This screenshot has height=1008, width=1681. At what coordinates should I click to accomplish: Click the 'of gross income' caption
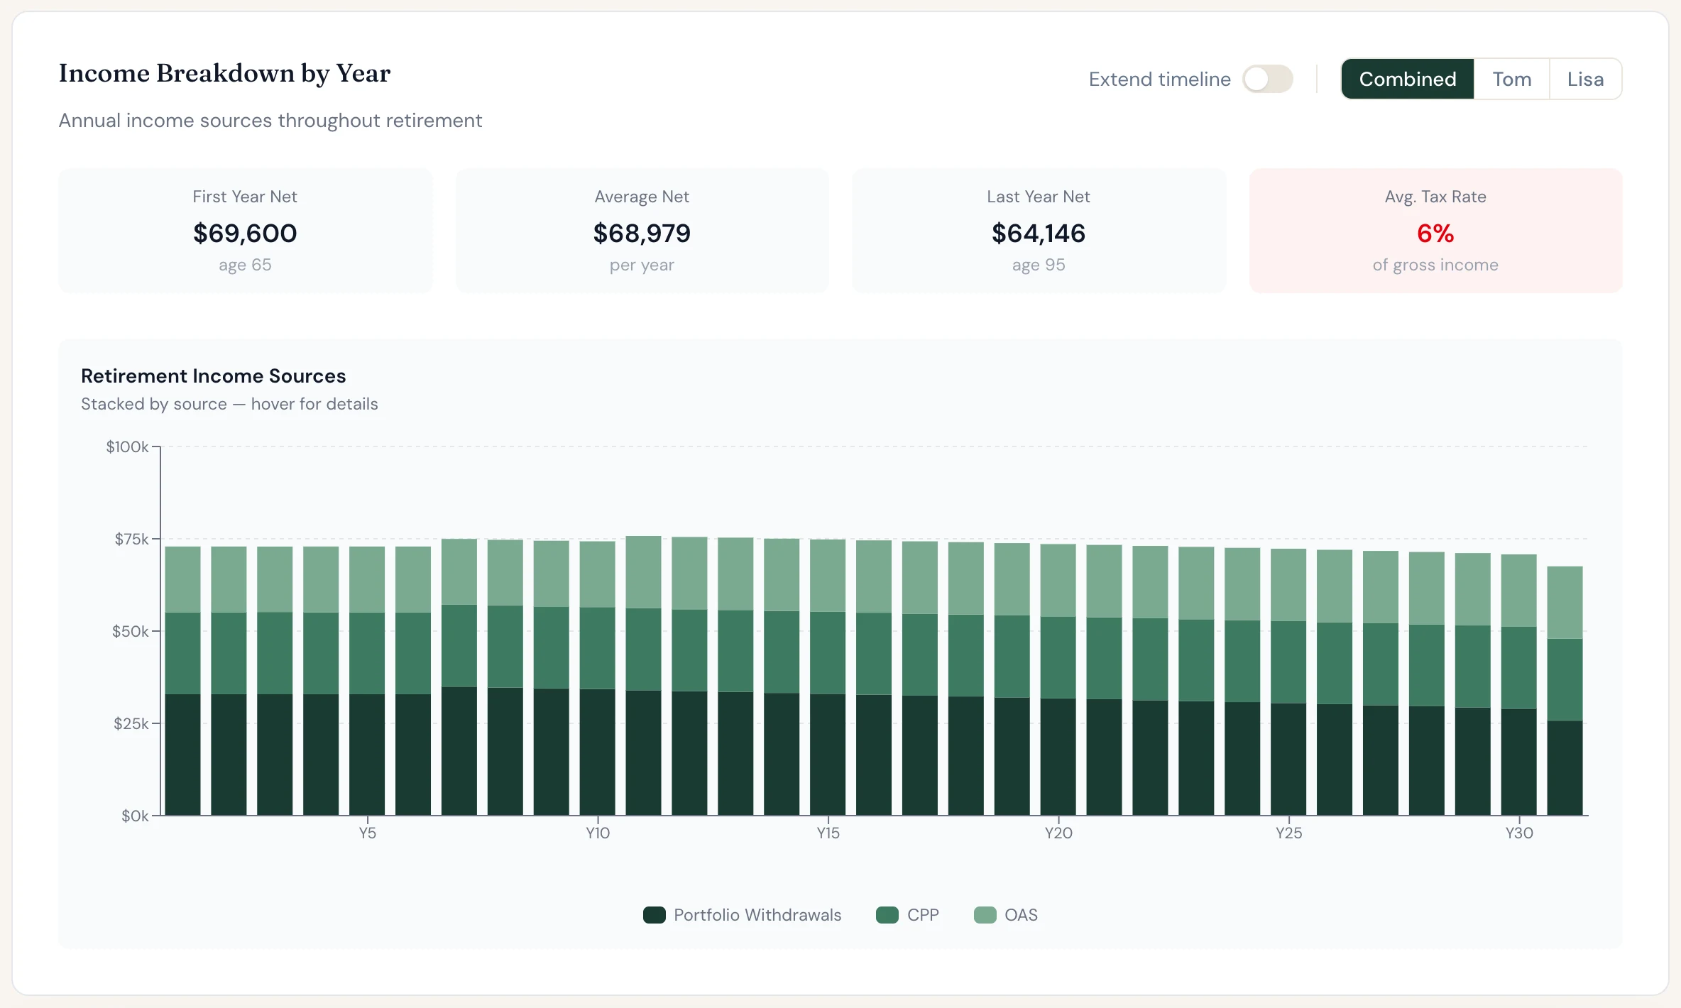(1435, 265)
